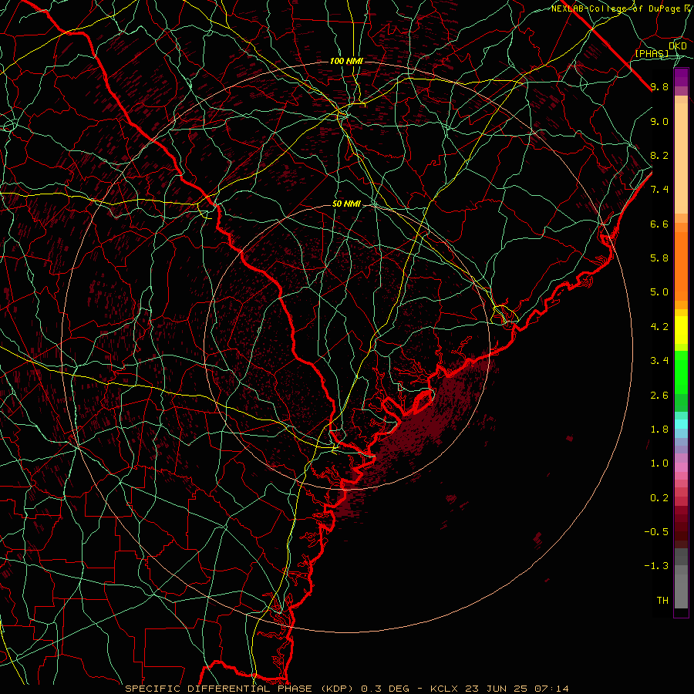Click the '4.2' color scale value

tap(659, 327)
